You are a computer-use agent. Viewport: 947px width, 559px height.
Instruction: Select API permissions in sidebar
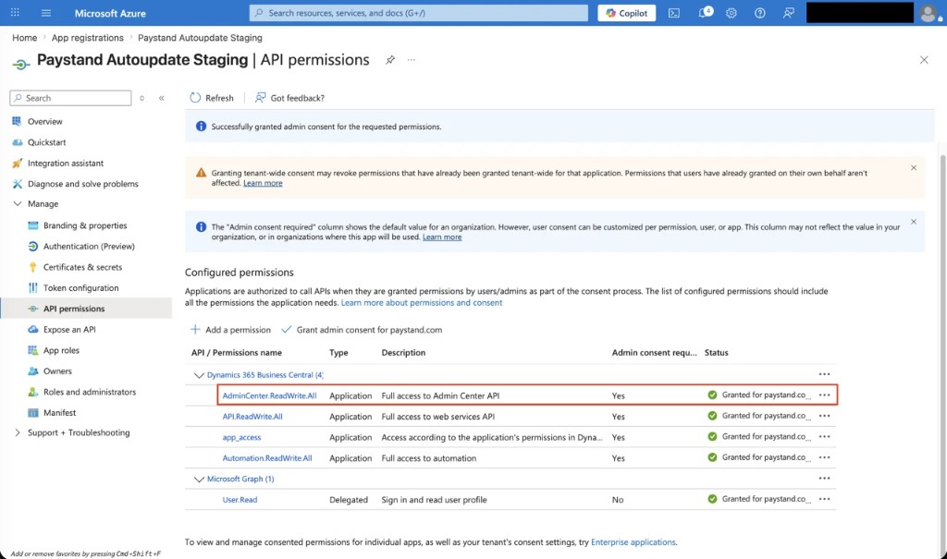[86, 309]
